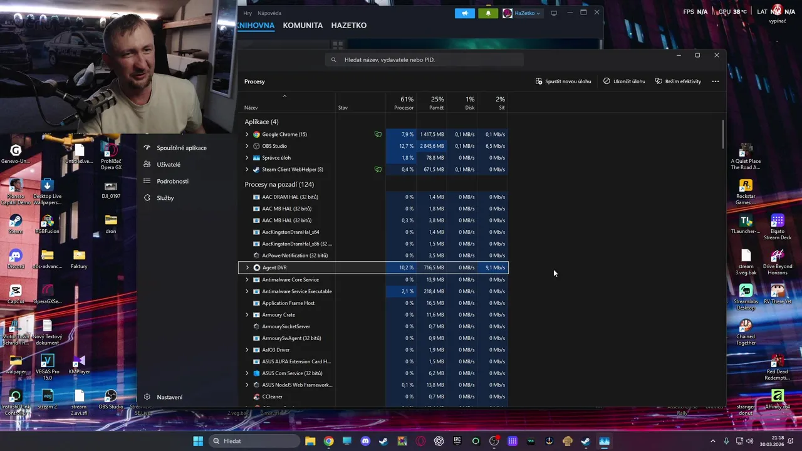Sort processes by Procesor column

(x=402, y=103)
